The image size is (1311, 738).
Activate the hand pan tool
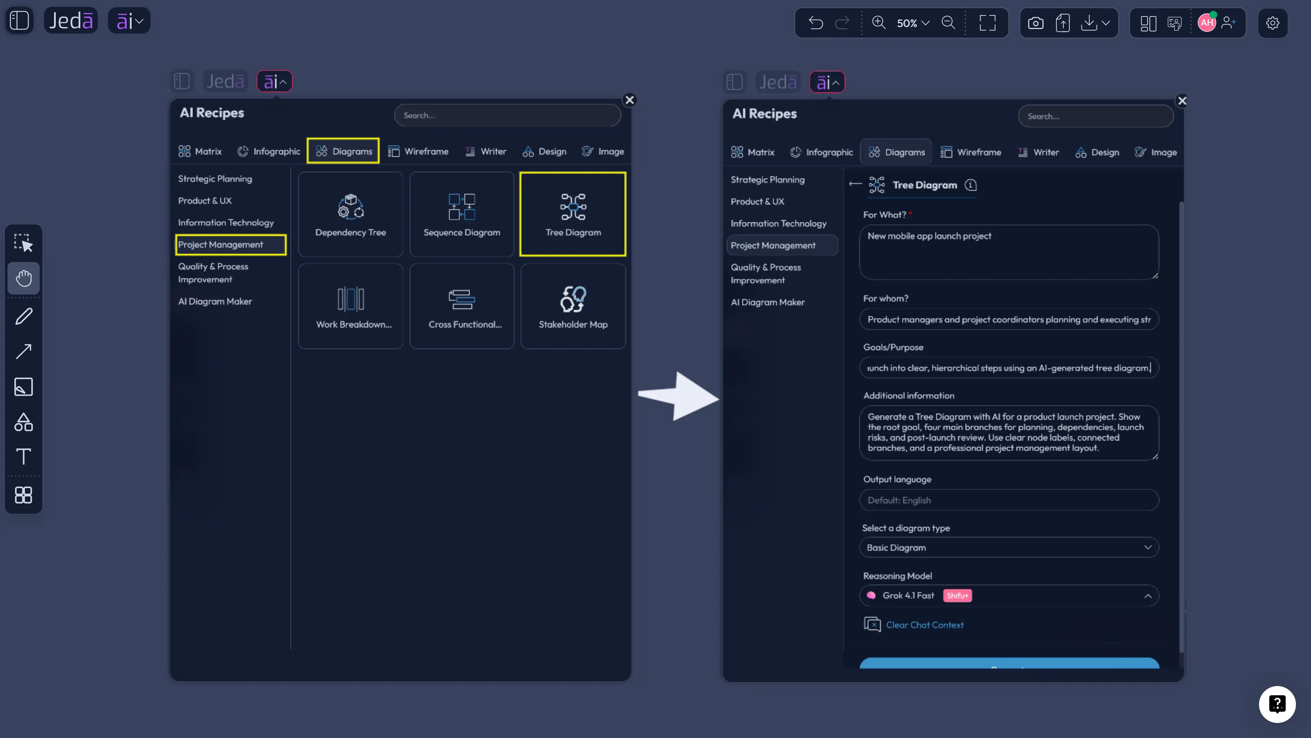[23, 278]
